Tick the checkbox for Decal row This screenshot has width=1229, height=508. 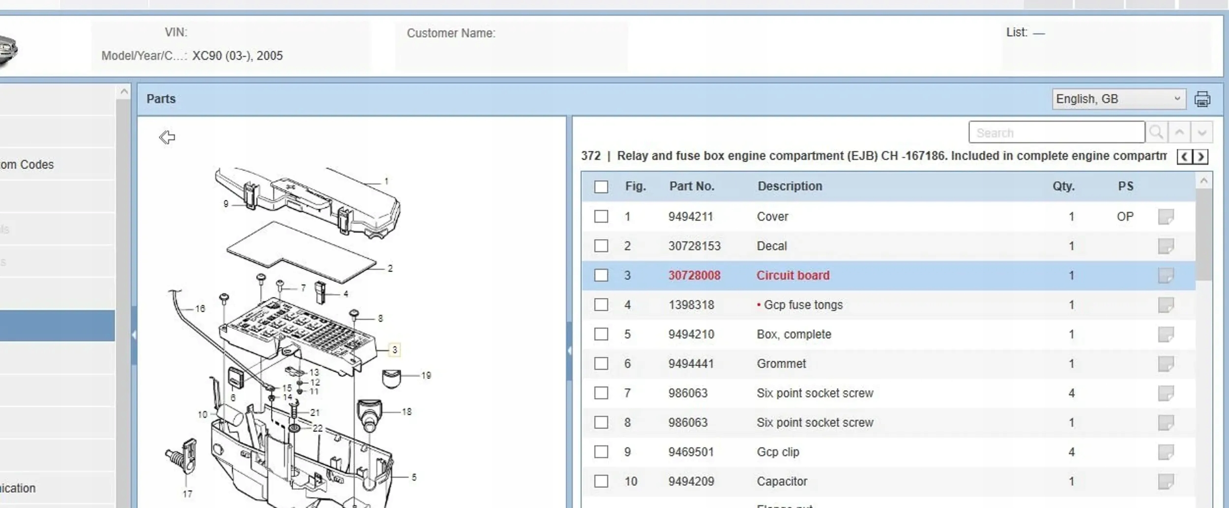pyautogui.click(x=601, y=246)
